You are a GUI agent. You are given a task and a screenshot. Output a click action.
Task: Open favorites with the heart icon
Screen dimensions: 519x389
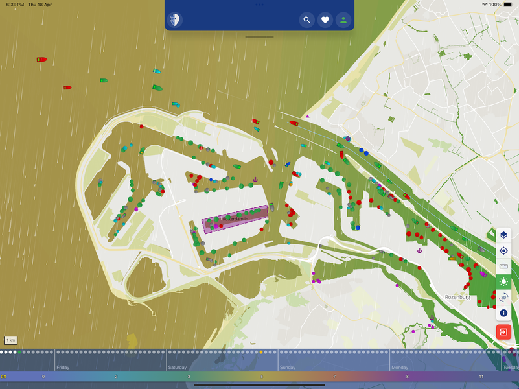click(x=325, y=20)
